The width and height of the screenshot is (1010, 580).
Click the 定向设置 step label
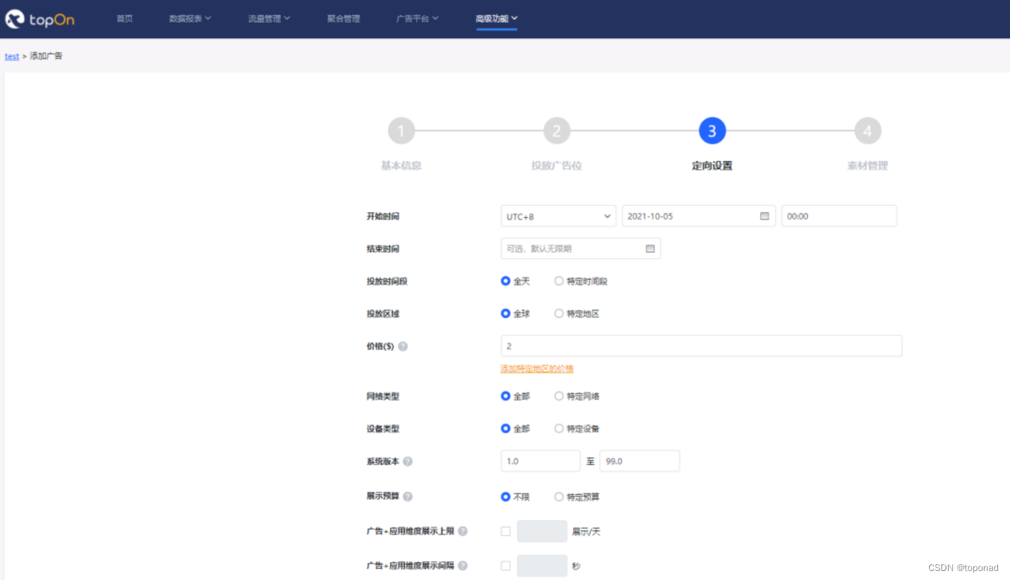tap(712, 166)
